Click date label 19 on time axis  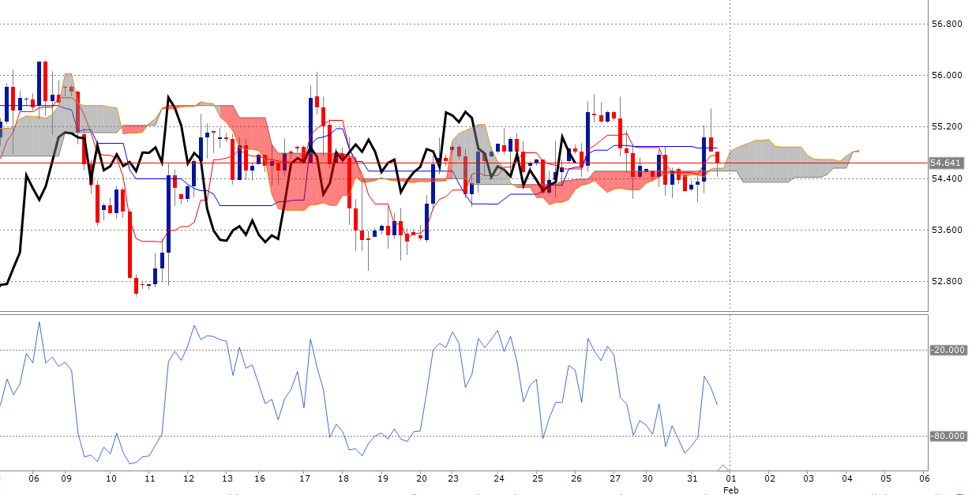coord(382,478)
